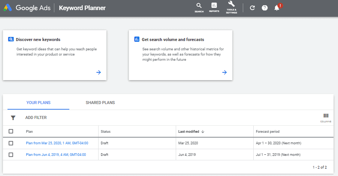Click the refresh icon in header
This screenshot has width=338, height=176.
252,8
